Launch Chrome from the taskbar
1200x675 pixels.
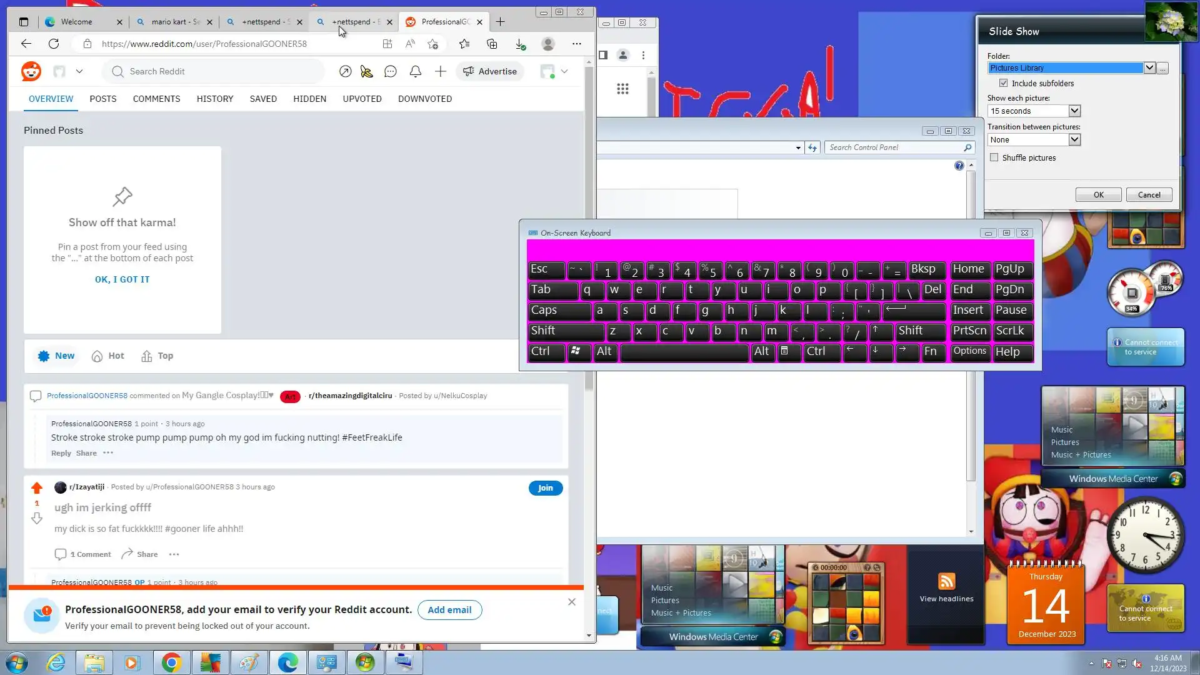point(171,662)
